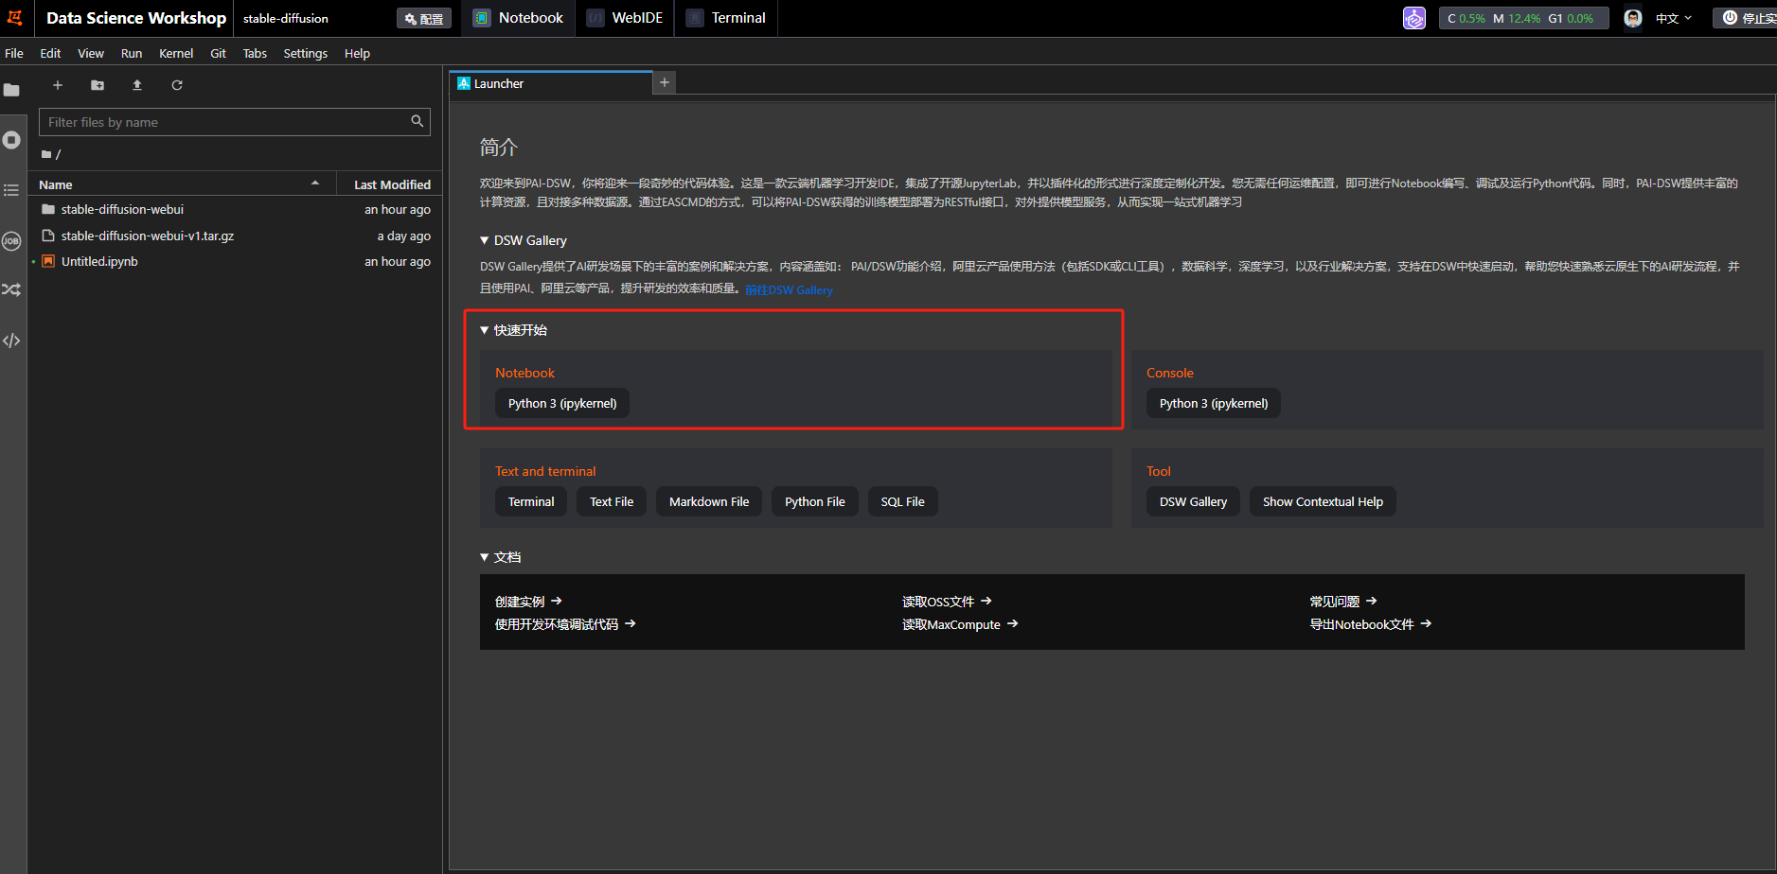Create a new SQL File
Viewport: 1777px width, 874px height.
(903, 501)
